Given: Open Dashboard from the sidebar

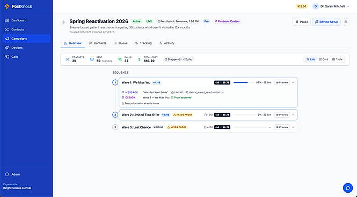Looking at the screenshot, I should (26, 20).
